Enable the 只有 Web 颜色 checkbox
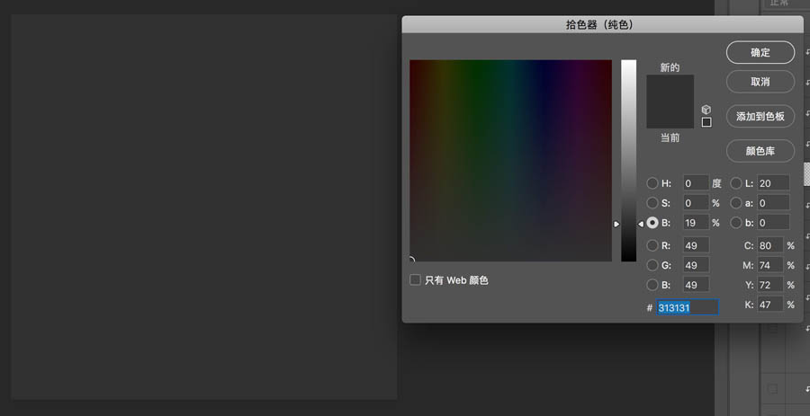 415,280
